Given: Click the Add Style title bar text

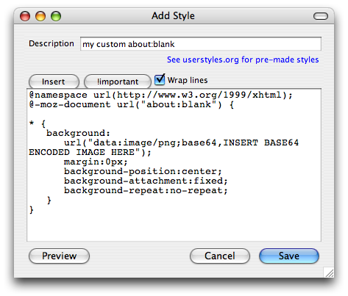Looking at the screenshot, I should 173,16.
